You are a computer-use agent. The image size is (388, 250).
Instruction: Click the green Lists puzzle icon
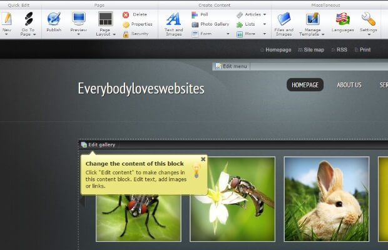click(240, 24)
